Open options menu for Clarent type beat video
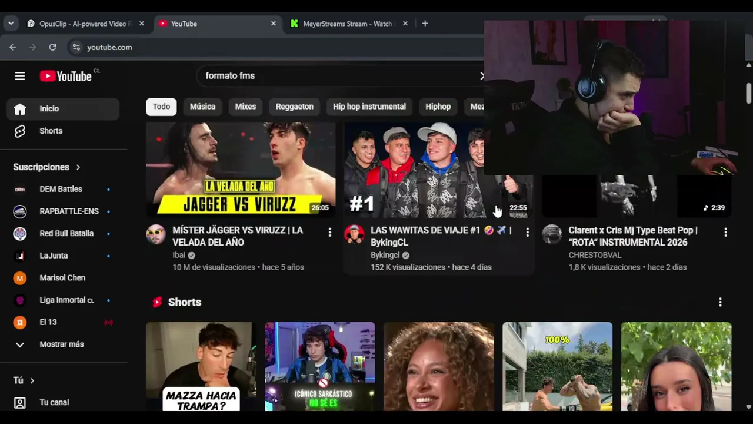Image resolution: width=753 pixels, height=424 pixels. (725, 233)
